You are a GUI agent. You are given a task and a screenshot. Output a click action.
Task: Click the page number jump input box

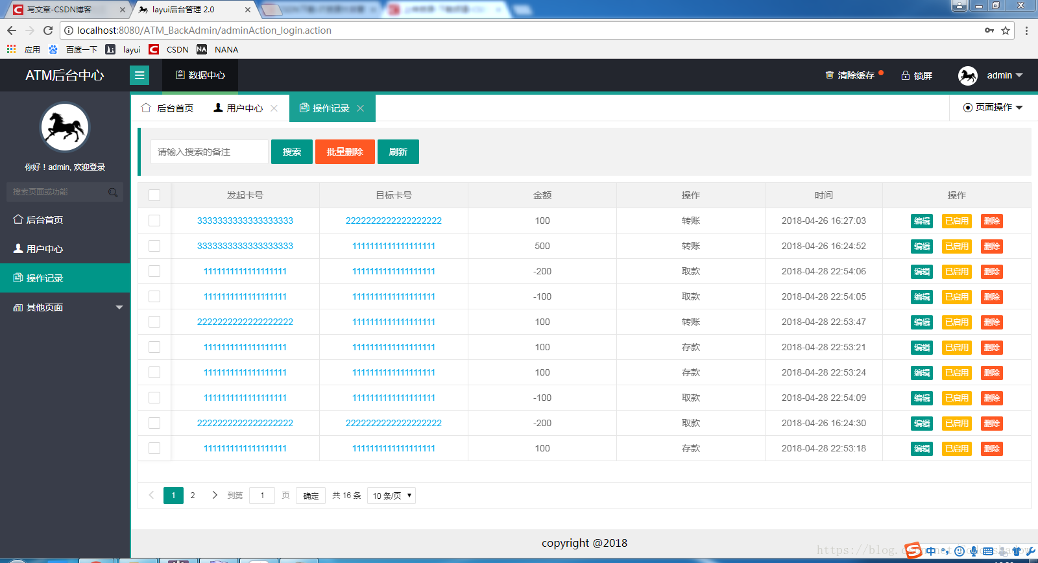click(262, 496)
